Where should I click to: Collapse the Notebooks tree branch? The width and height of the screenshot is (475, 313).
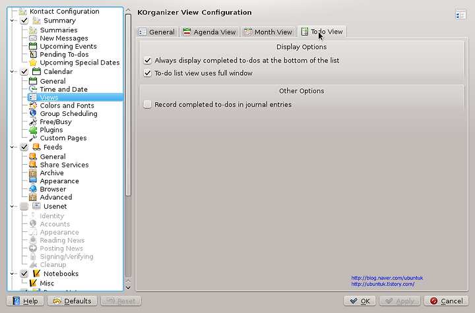(x=12, y=273)
